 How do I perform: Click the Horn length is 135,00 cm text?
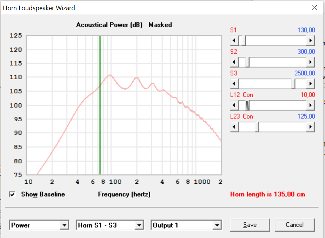(x=267, y=195)
